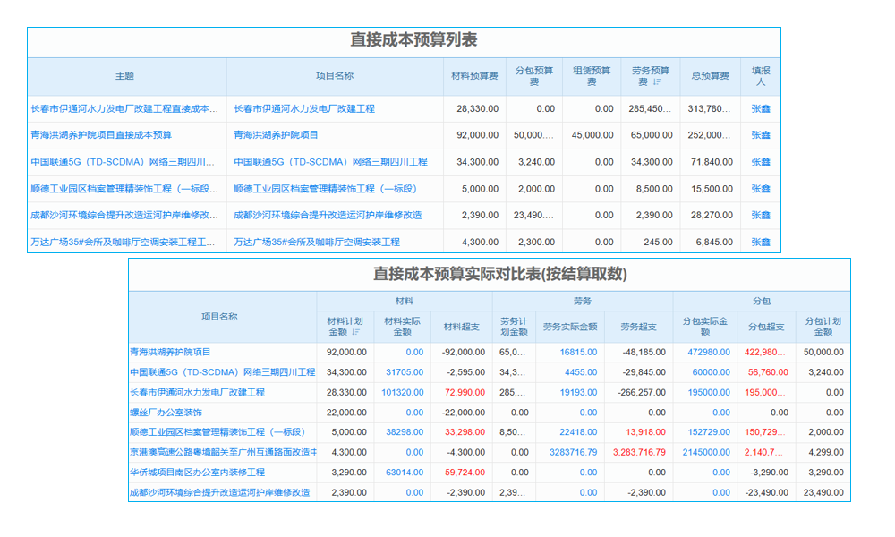Click labor actual 3283716.79 for 京港澳高速 project
The image size is (895, 537).
tap(573, 451)
